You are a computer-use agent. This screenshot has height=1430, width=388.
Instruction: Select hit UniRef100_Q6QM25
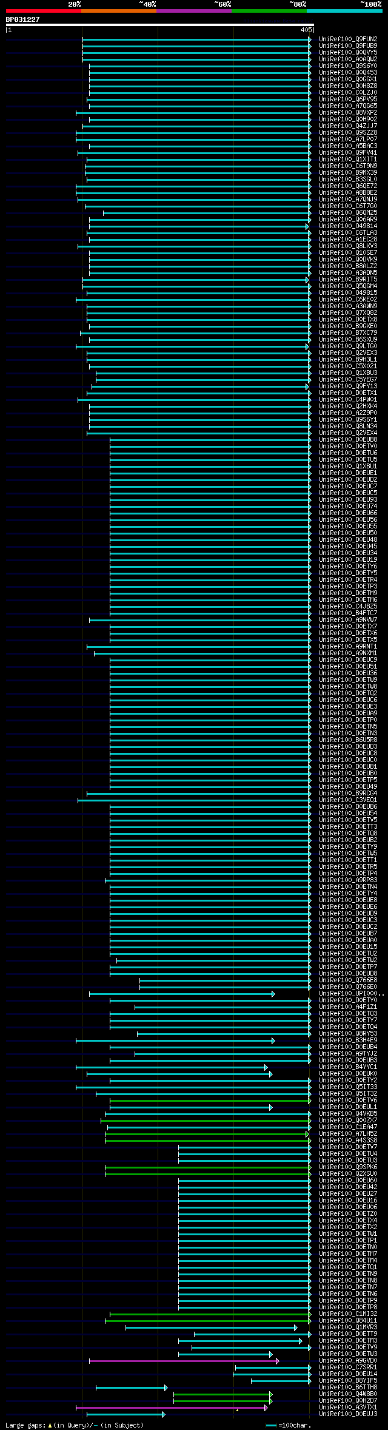[348, 213]
